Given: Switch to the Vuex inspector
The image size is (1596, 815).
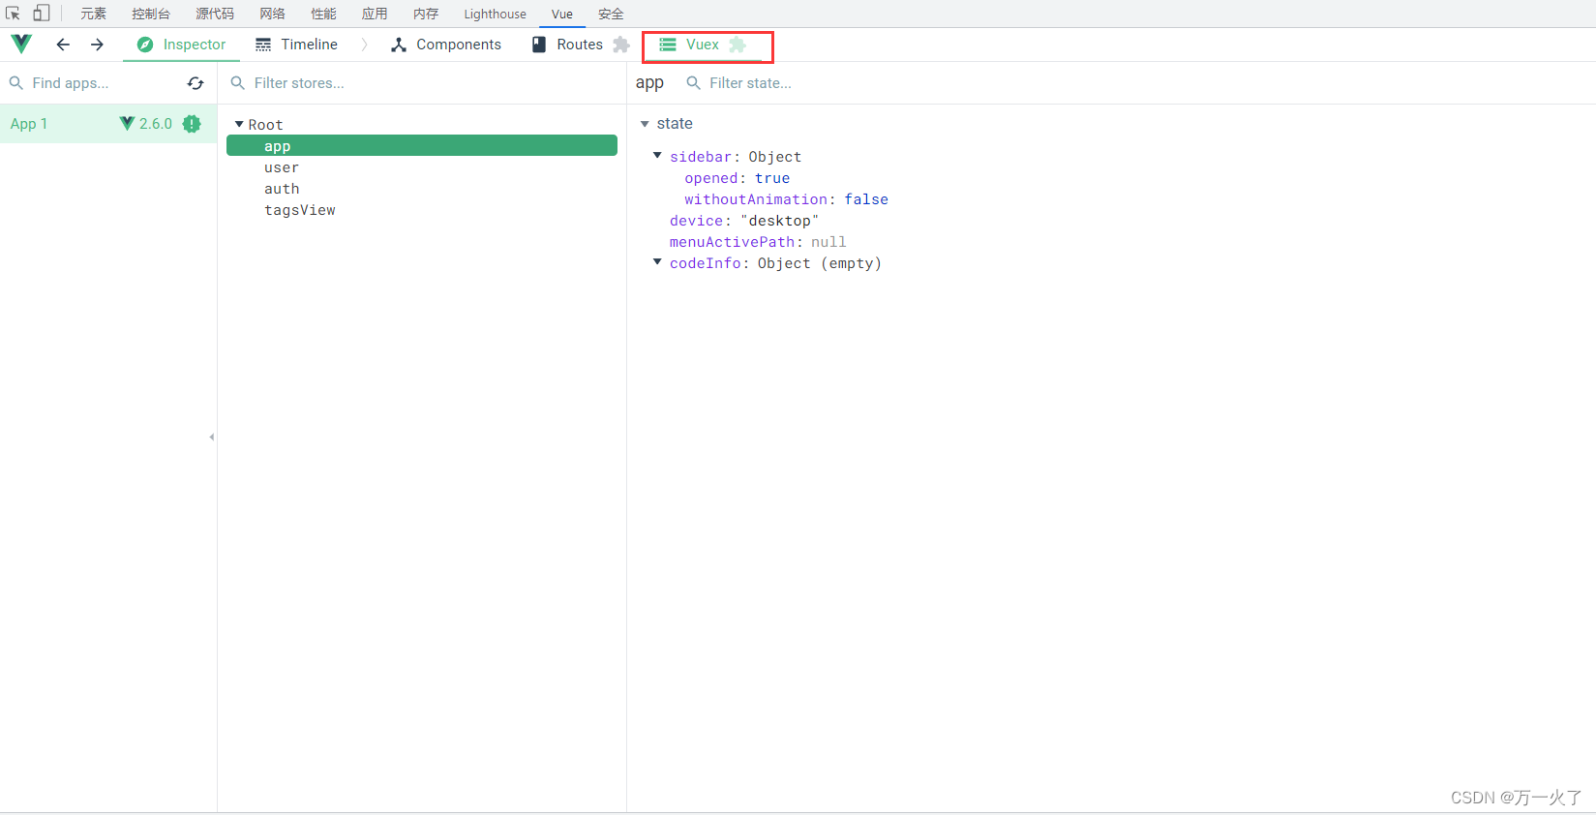Looking at the screenshot, I should point(703,45).
